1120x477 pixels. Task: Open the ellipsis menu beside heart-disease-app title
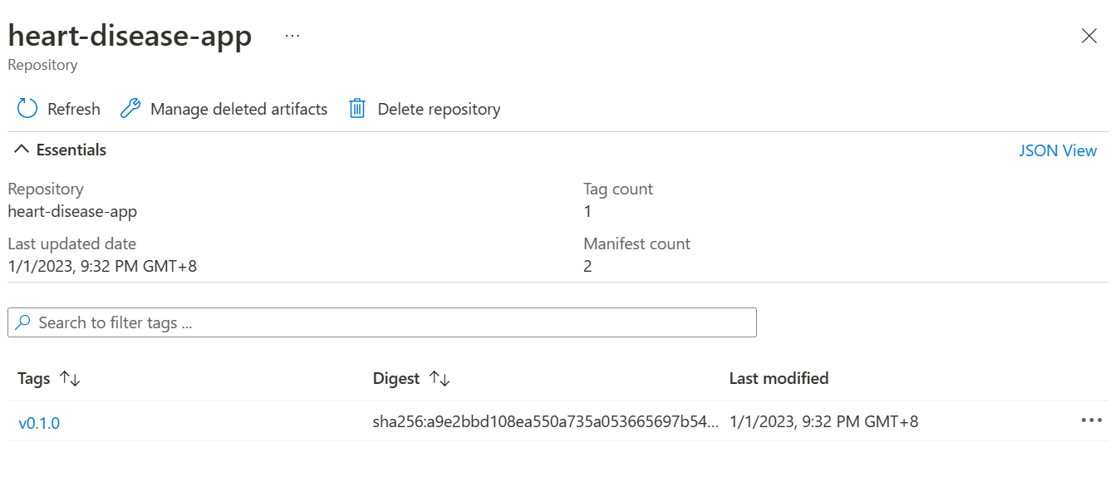tap(292, 37)
